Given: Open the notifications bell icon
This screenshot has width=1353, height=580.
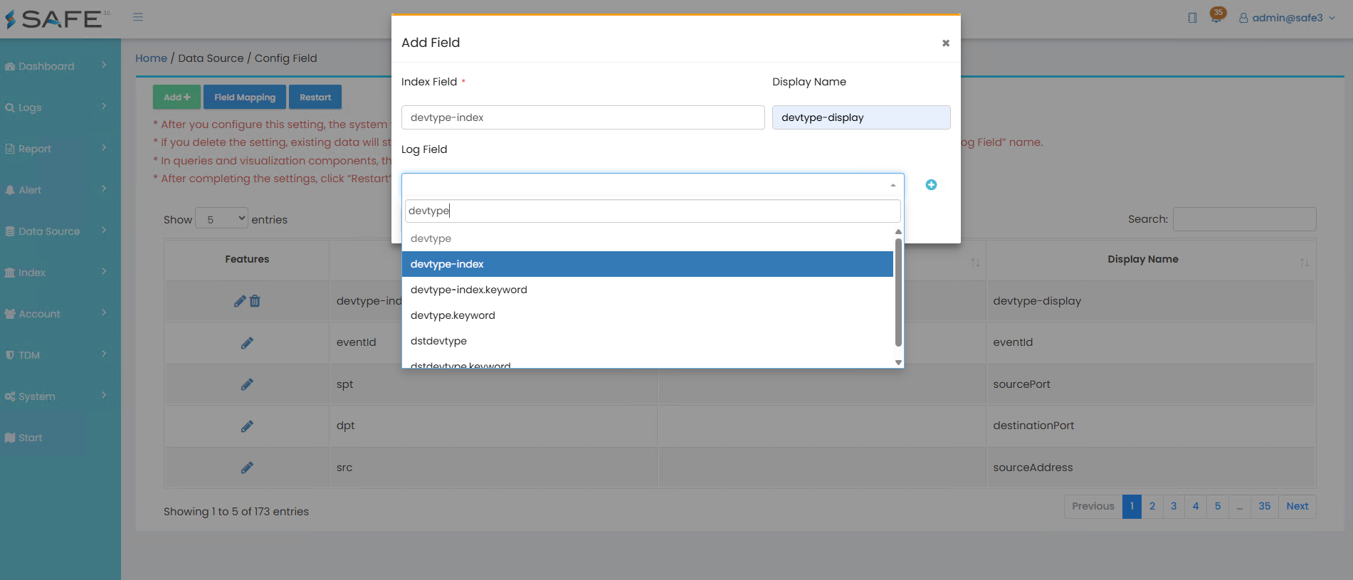Looking at the screenshot, I should pyautogui.click(x=1216, y=17).
